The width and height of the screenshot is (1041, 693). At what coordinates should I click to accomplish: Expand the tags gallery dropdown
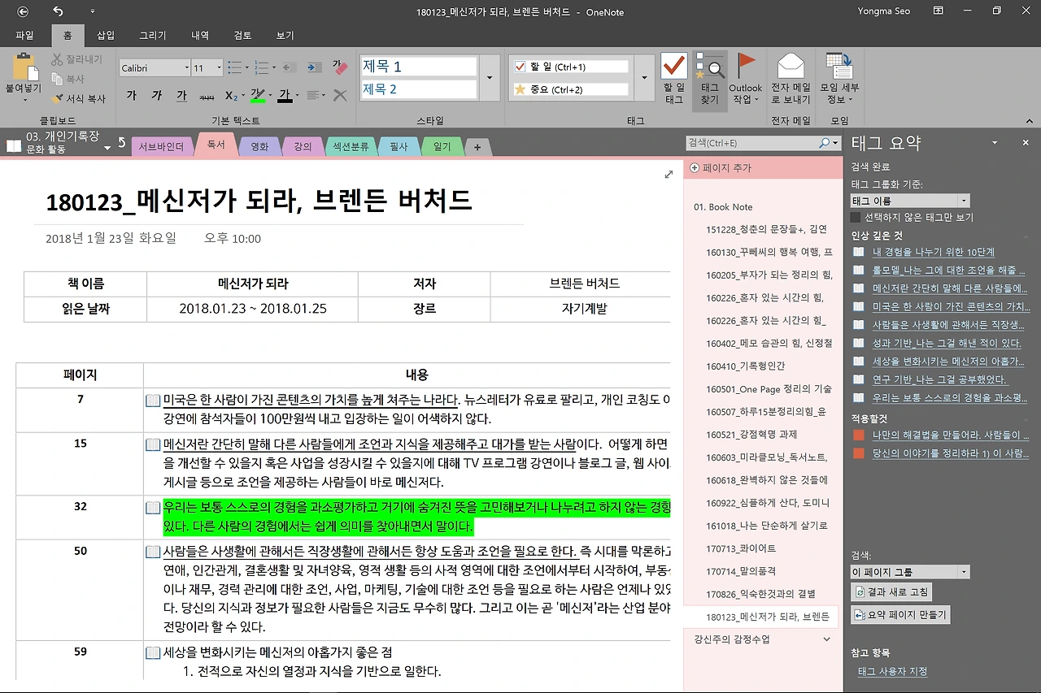click(x=643, y=78)
